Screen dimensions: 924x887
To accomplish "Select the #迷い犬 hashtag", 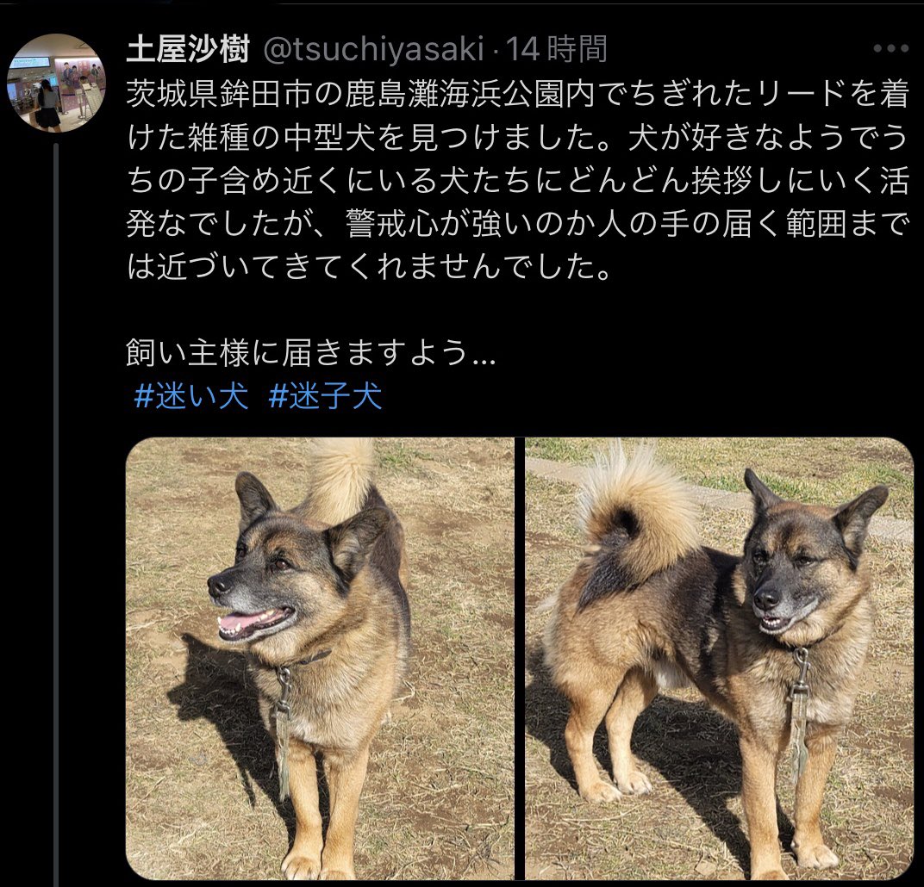I will 191,395.
